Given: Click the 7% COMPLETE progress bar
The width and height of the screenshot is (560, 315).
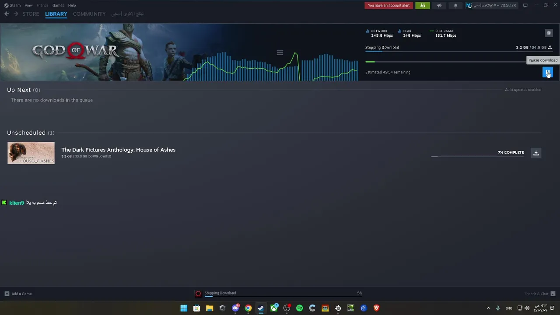Looking at the screenshot, I should pyautogui.click(x=477, y=156).
